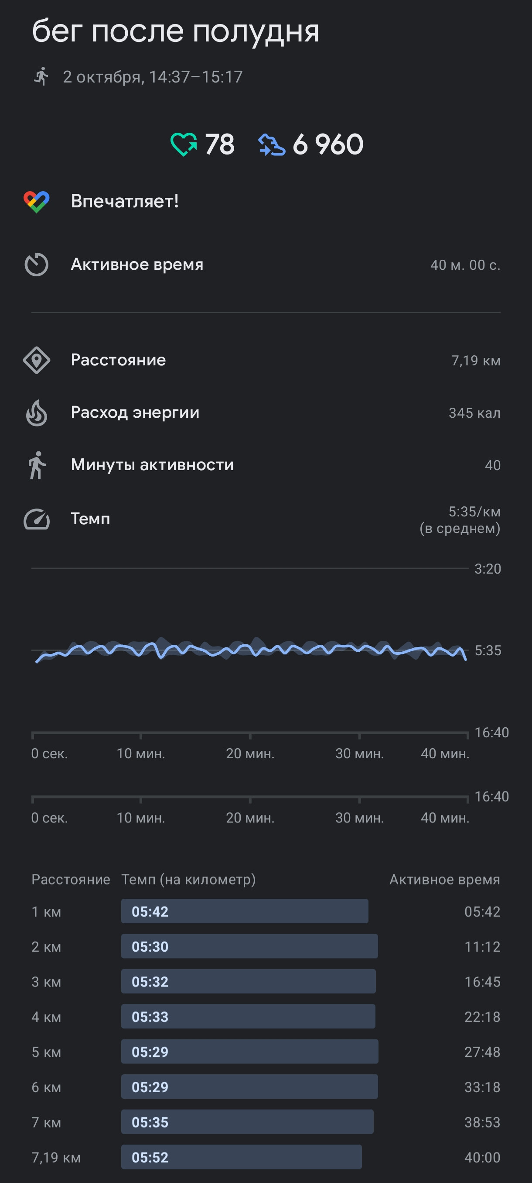The height and width of the screenshot is (1183, 532).
Task: Tap the blue steps shoe icon
Action: (x=272, y=144)
